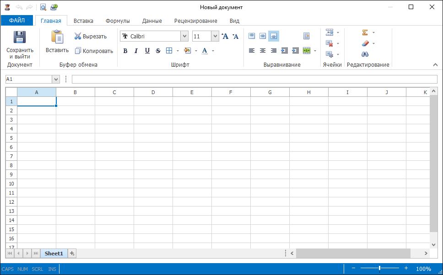Expand the AutoSum dropdown arrow
This screenshot has height=275, width=443.
[373, 32]
